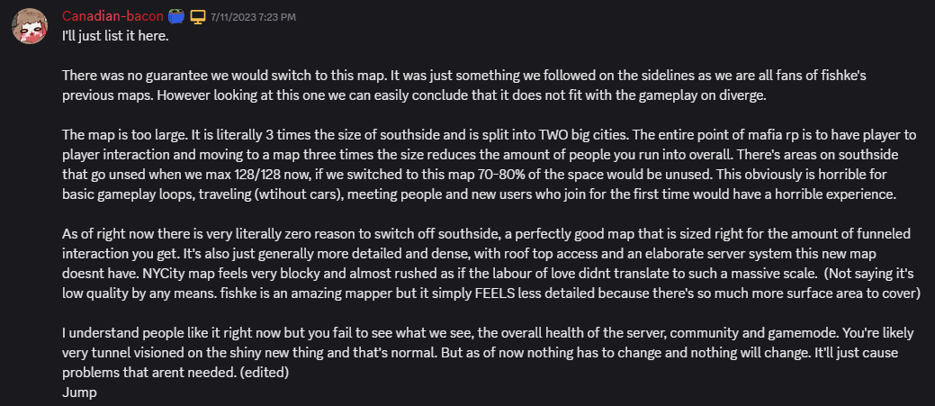935x406 pixels.
Task: Click the yellow monitor badge icon
Action: (x=198, y=16)
